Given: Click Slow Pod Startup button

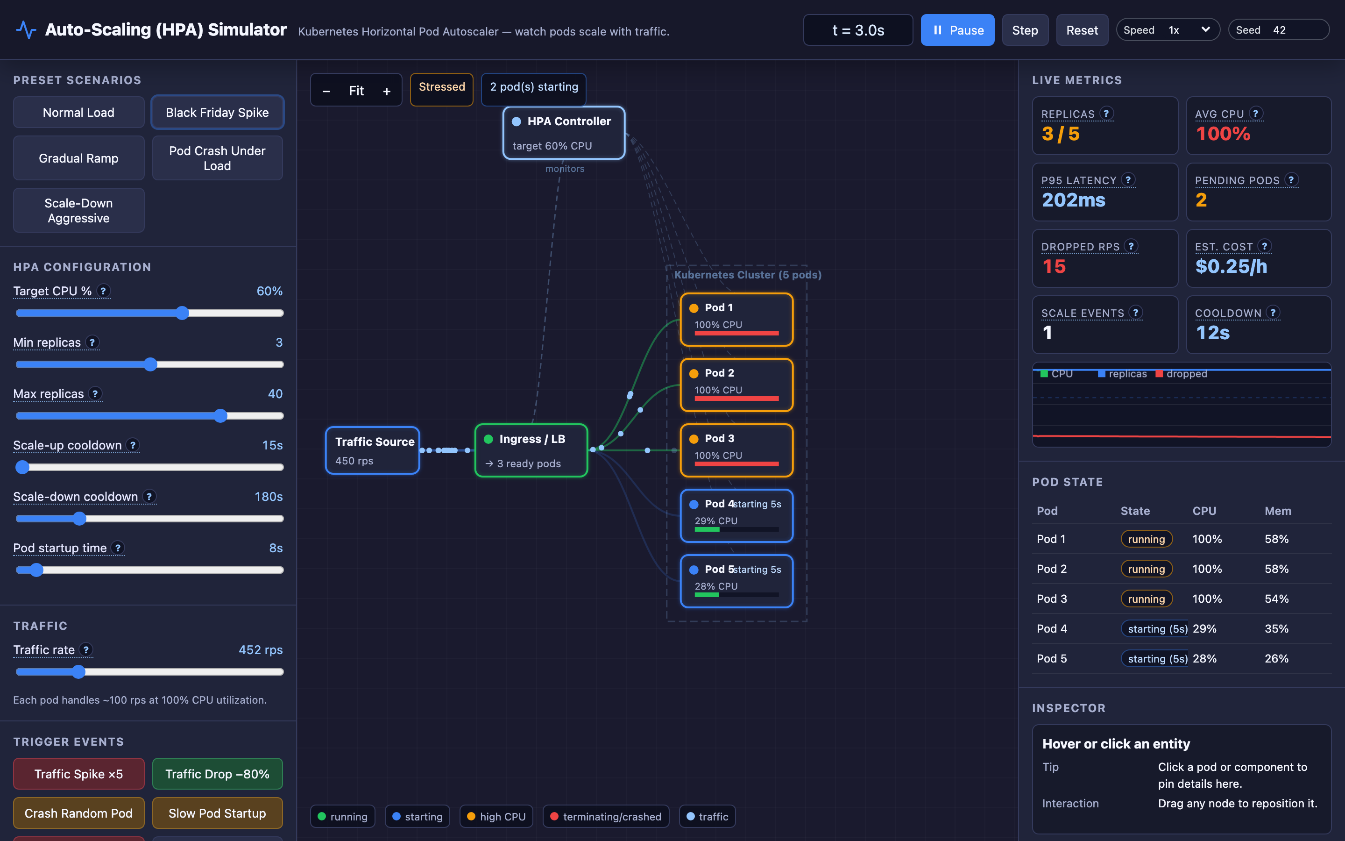Looking at the screenshot, I should [x=217, y=812].
